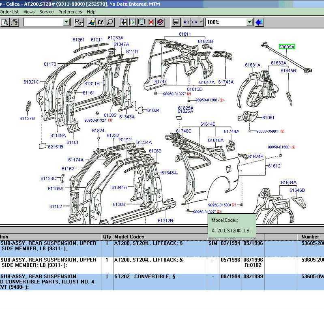Click part callout 61305
324x309 pixels.
(110, 115)
